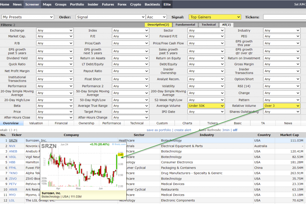
Task: Click the Tickers input field
Action: 284,17
